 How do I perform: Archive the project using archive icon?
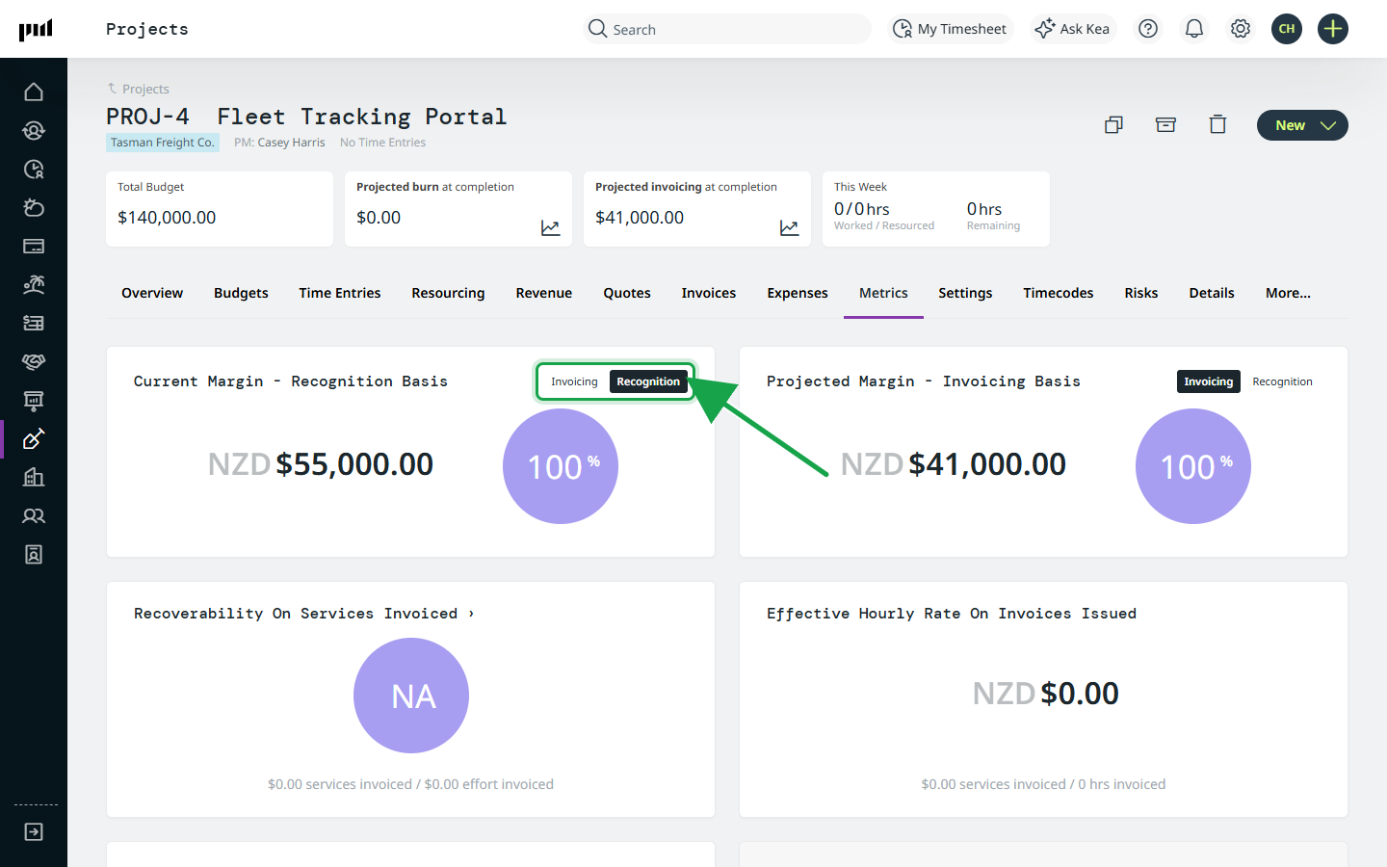1165,124
